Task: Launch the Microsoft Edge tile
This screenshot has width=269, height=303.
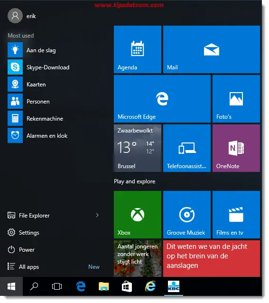Action: [x=162, y=99]
